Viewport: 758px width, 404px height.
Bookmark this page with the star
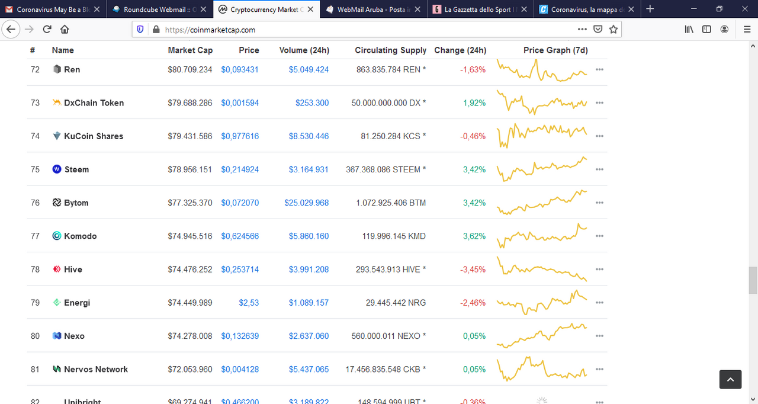click(614, 29)
